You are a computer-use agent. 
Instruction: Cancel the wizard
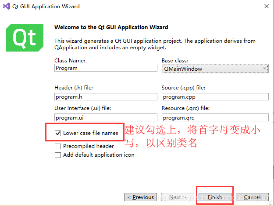click(x=252, y=197)
